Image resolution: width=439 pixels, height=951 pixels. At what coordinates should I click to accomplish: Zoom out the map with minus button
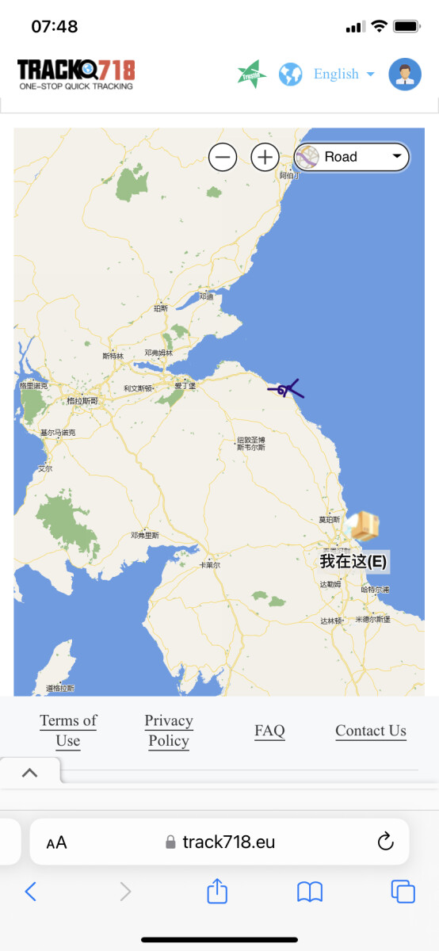[223, 157]
